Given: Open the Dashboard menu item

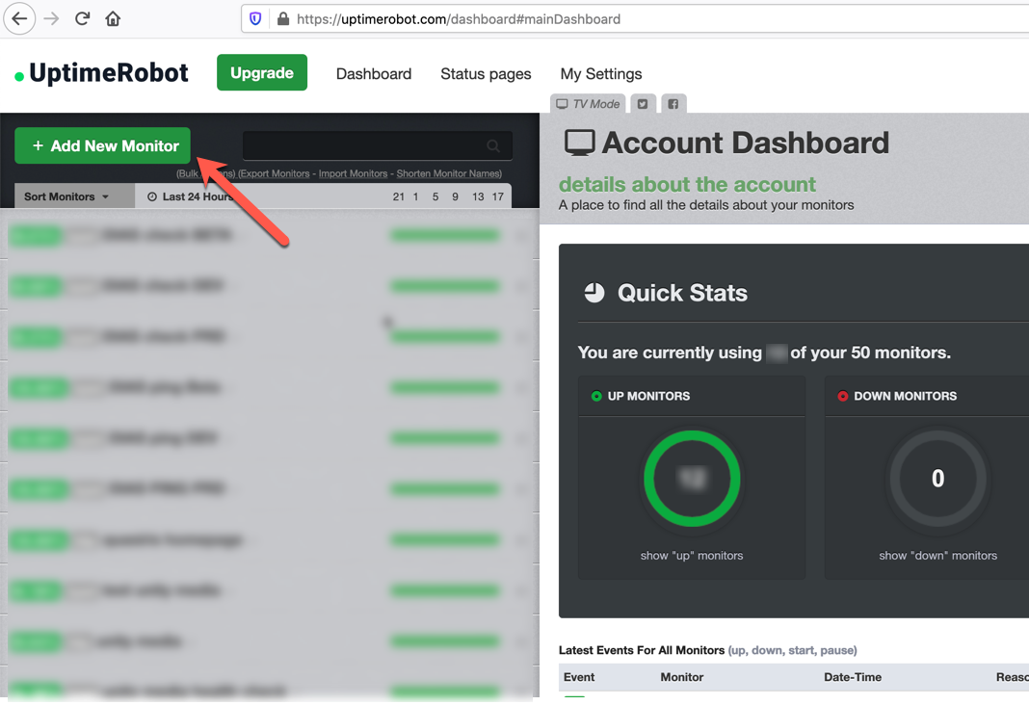Looking at the screenshot, I should [x=374, y=74].
